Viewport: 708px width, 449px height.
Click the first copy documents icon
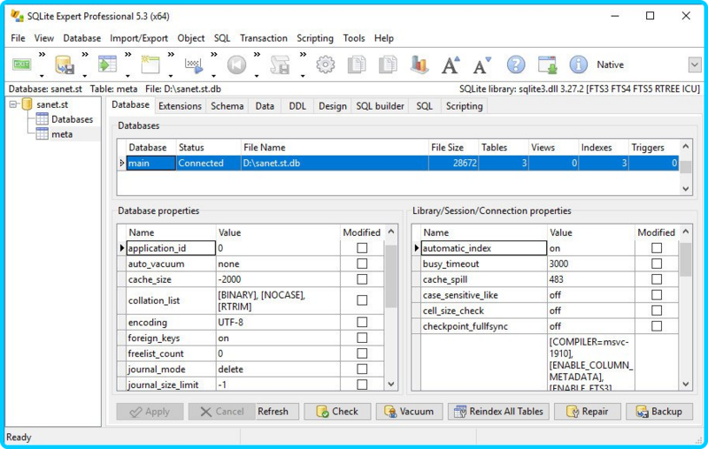357,65
